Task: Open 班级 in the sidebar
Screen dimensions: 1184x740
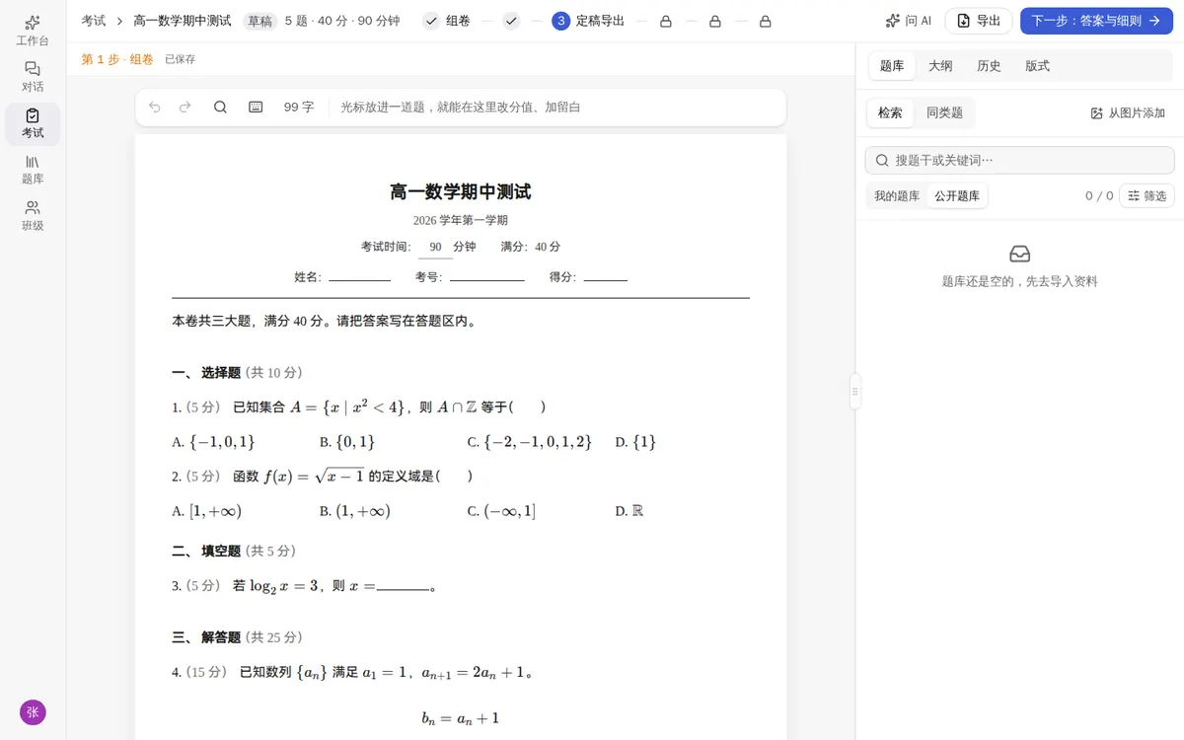Action: coord(33,216)
